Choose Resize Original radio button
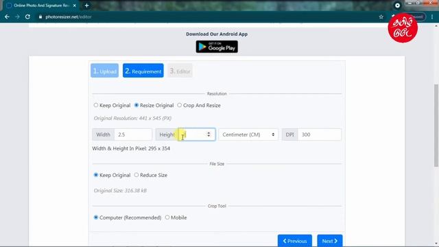The width and height of the screenshot is (439, 247). click(x=137, y=105)
